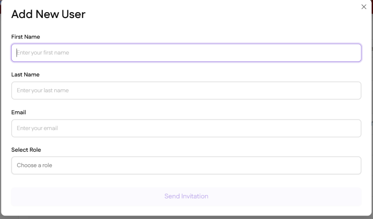Click the "Add New User" heading
The width and height of the screenshot is (373, 219).
pyautogui.click(x=48, y=14)
